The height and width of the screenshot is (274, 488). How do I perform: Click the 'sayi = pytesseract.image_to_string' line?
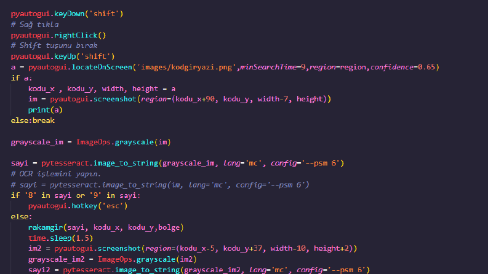(177, 163)
